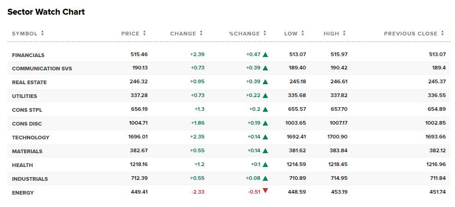Click the green up triangle beside Financials
This screenshot has width=455, height=207.
265,55
